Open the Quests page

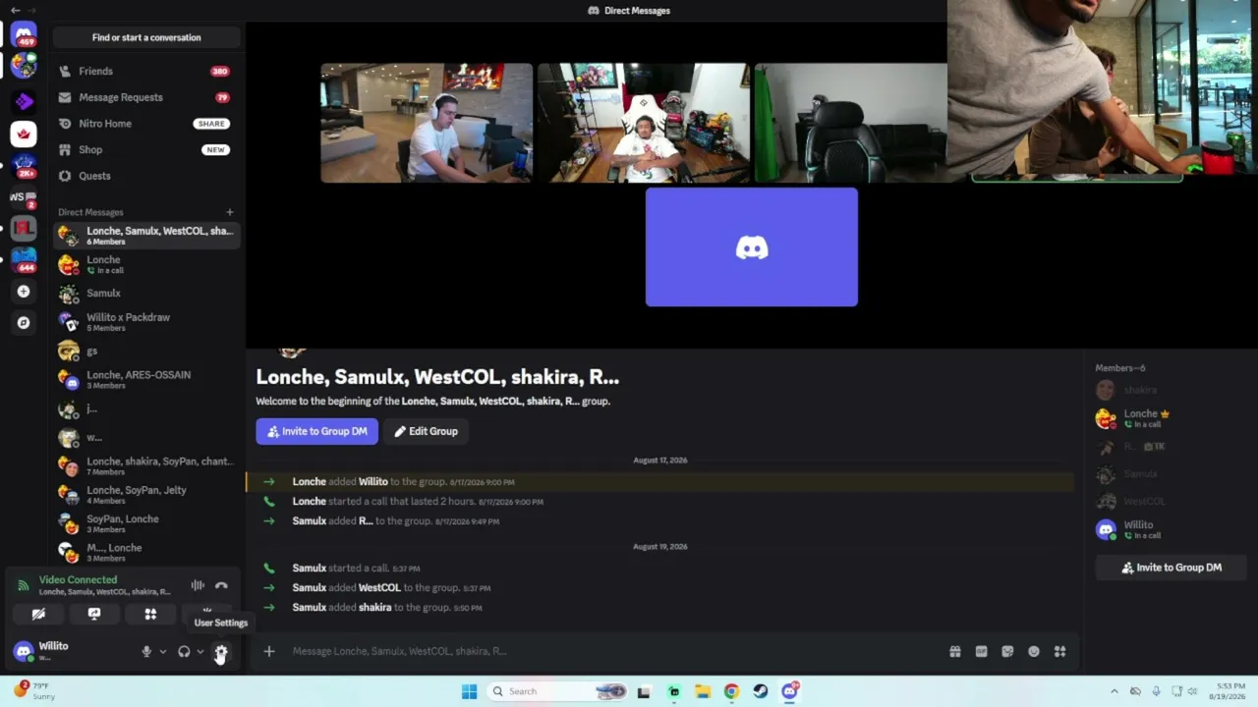pos(146,176)
